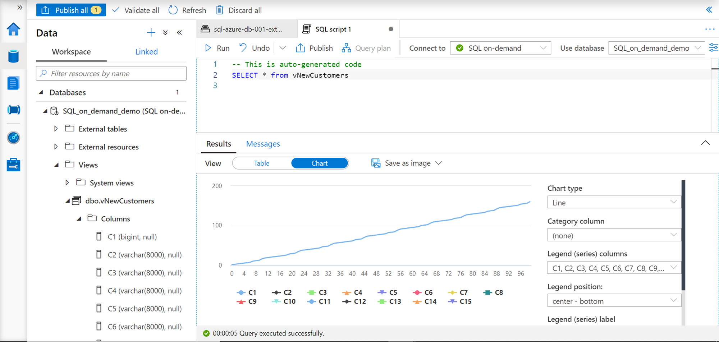Open the Monitor hub gauge icon
The image size is (719, 342).
point(13,138)
